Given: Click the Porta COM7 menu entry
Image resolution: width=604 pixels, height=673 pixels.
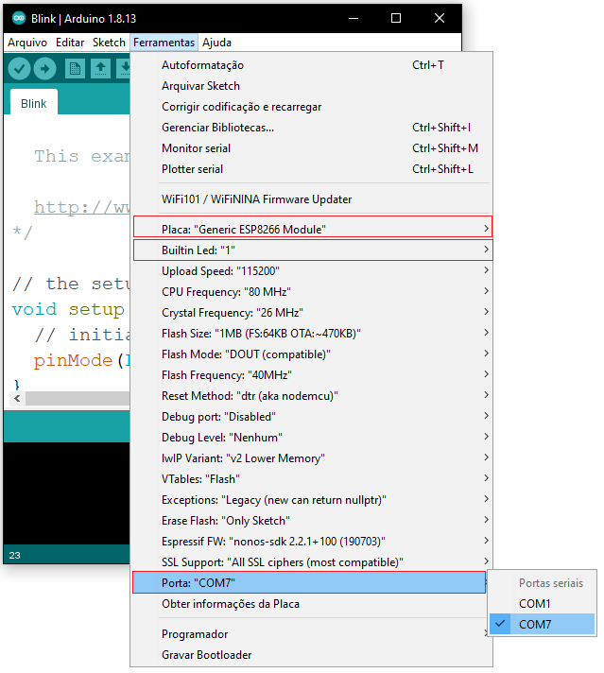Looking at the screenshot, I should click(309, 583).
